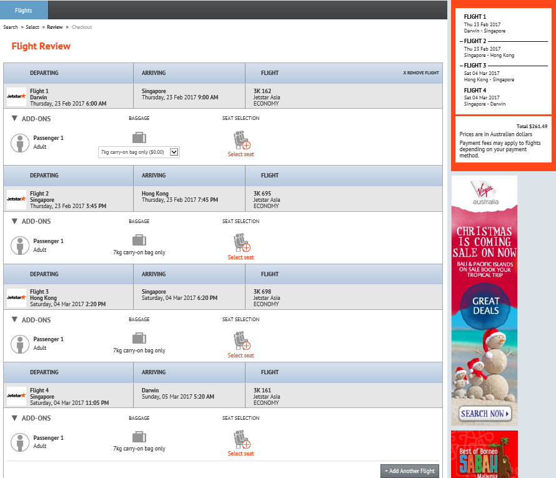Click Flight Review heading
The width and height of the screenshot is (556, 478).
point(41,46)
